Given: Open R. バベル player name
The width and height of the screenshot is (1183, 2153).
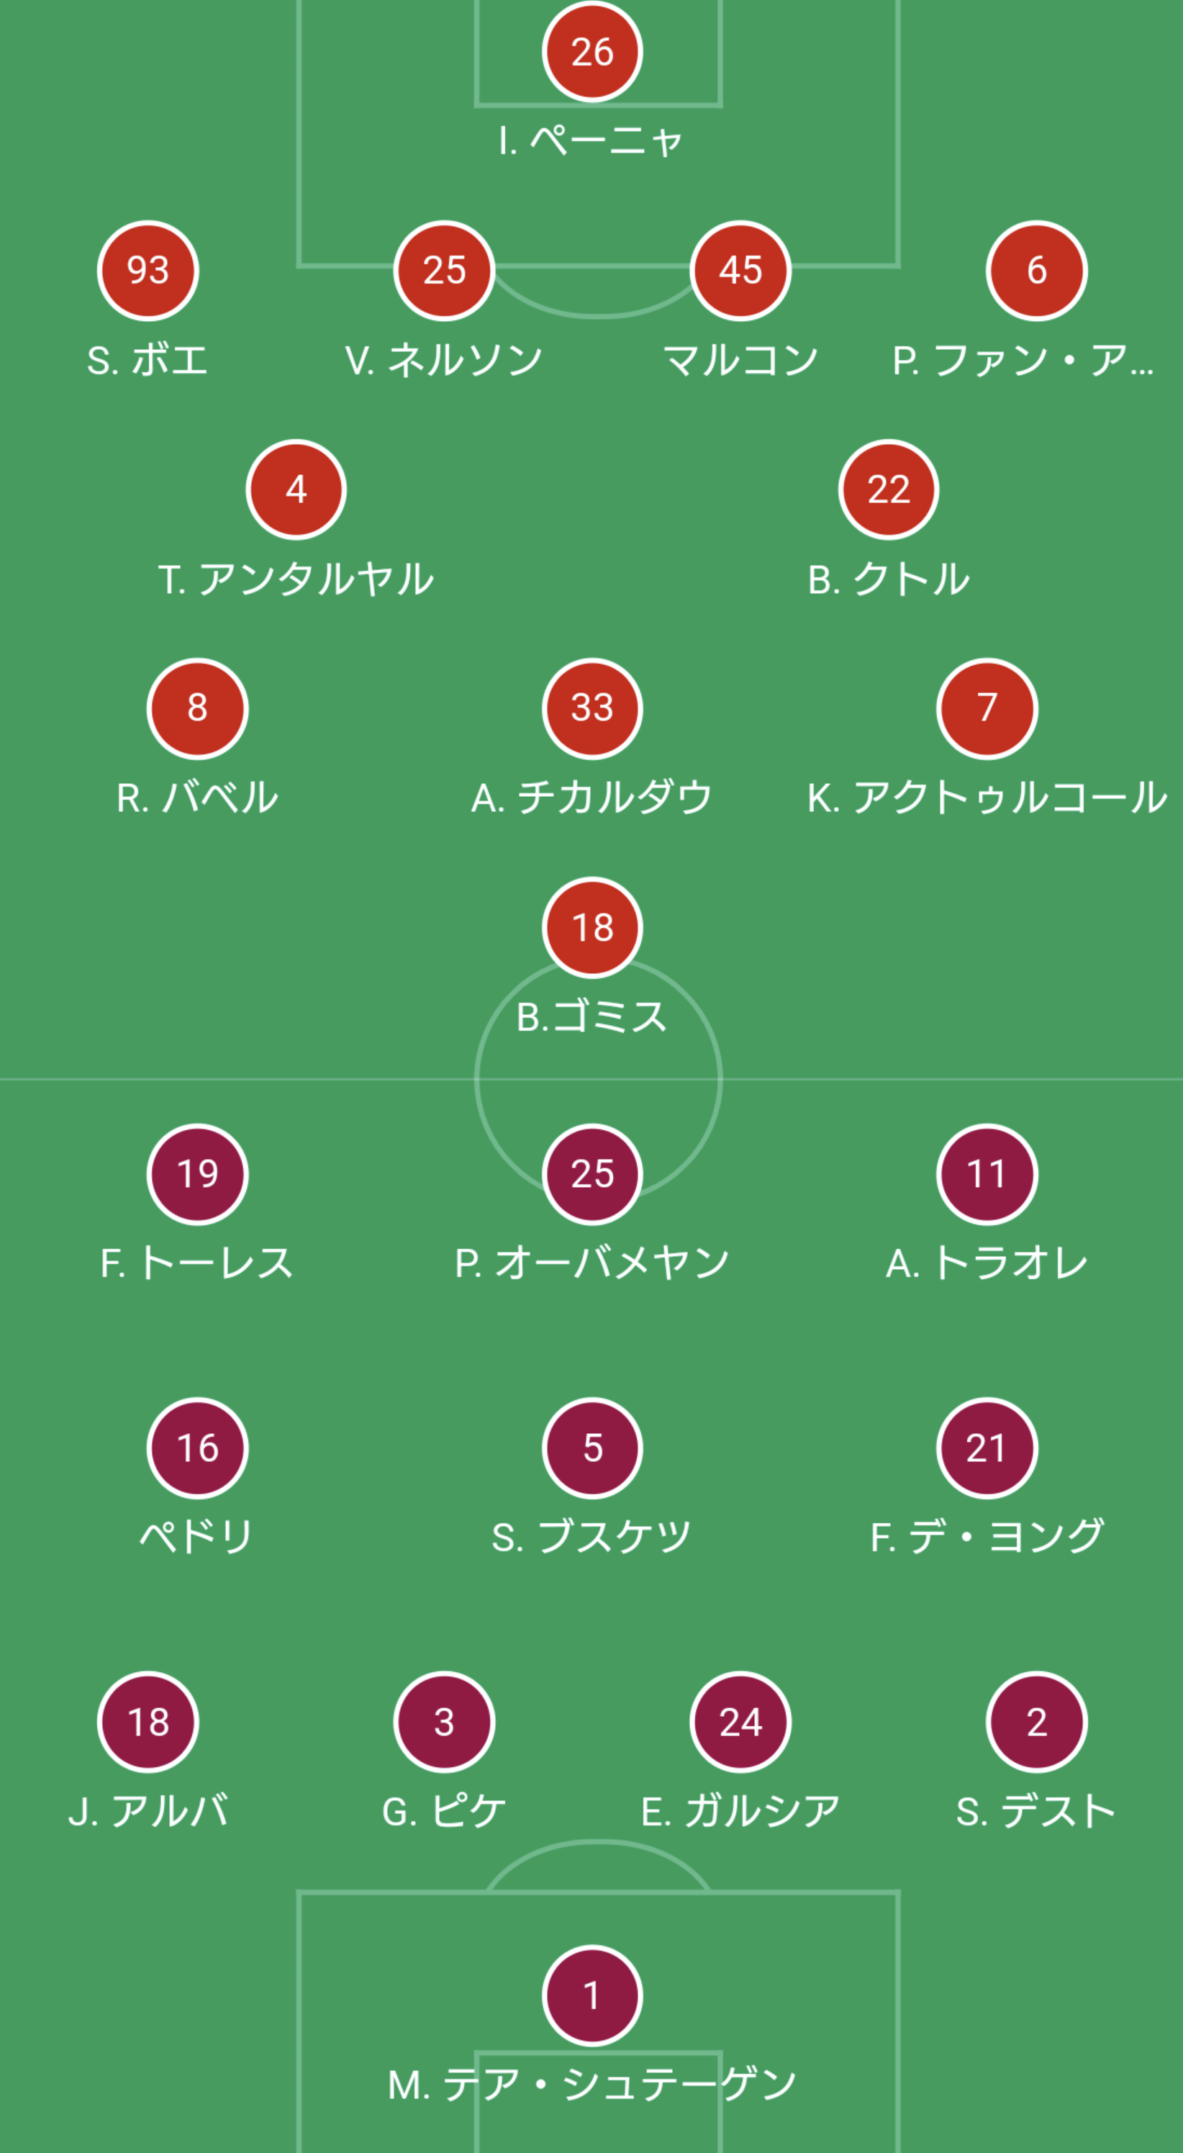Looking at the screenshot, I should tap(197, 798).
